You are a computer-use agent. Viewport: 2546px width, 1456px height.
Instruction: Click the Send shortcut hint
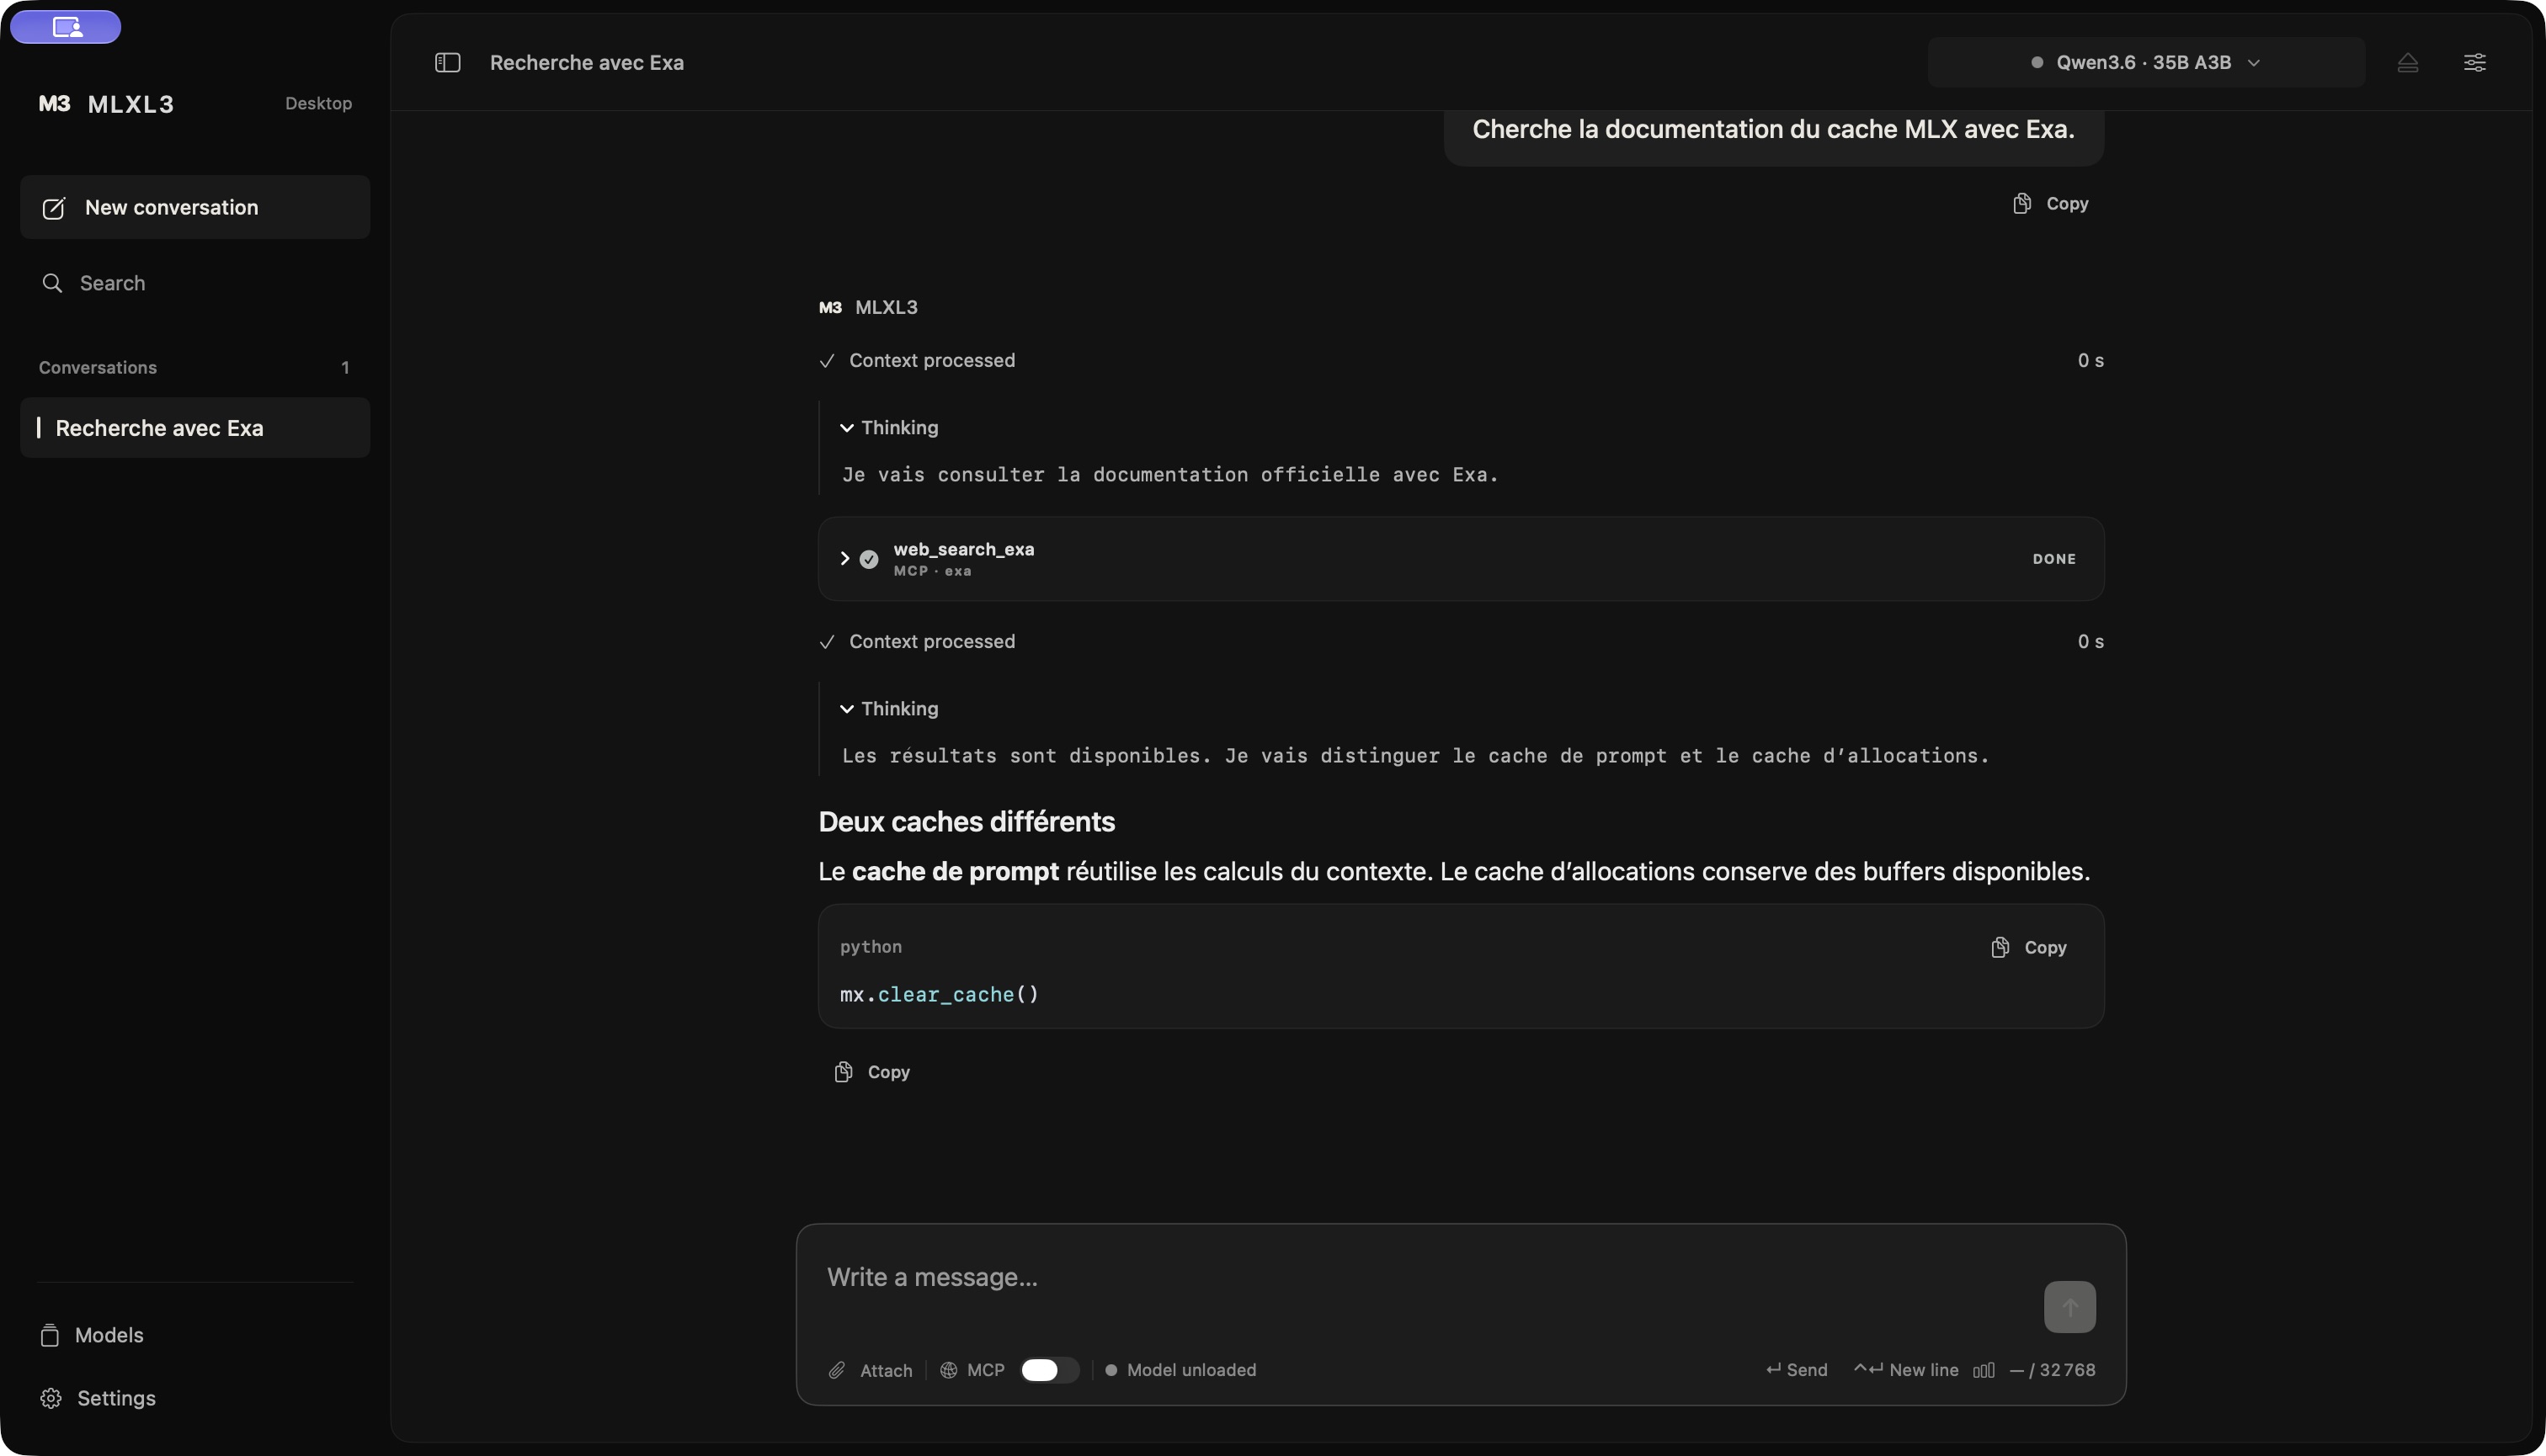1797,1370
